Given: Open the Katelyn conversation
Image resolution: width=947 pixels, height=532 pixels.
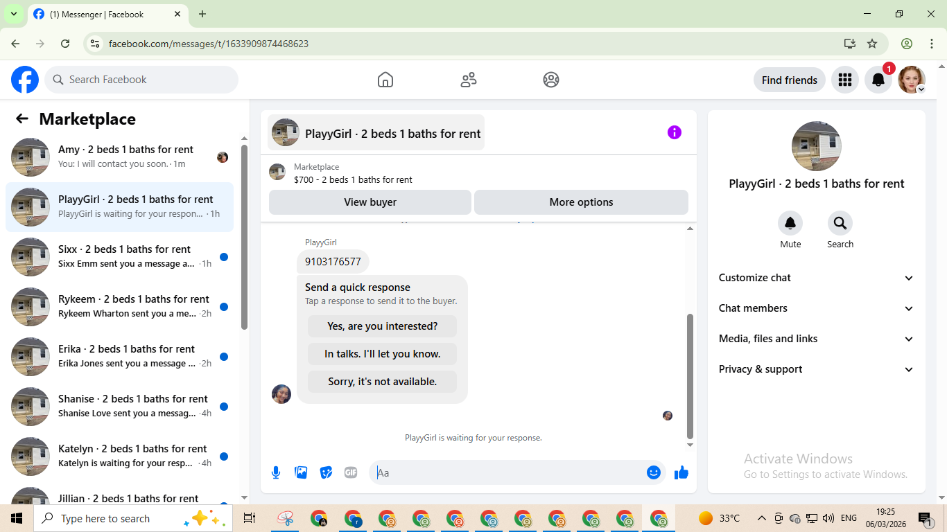Looking at the screenshot, I should 119,456.
